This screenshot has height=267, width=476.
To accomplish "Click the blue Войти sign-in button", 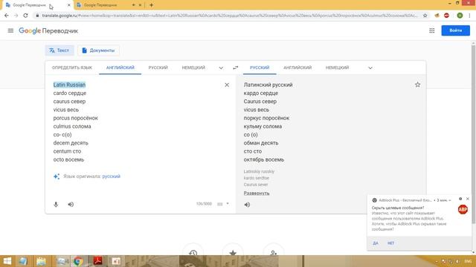I will [x=455, y=30].
